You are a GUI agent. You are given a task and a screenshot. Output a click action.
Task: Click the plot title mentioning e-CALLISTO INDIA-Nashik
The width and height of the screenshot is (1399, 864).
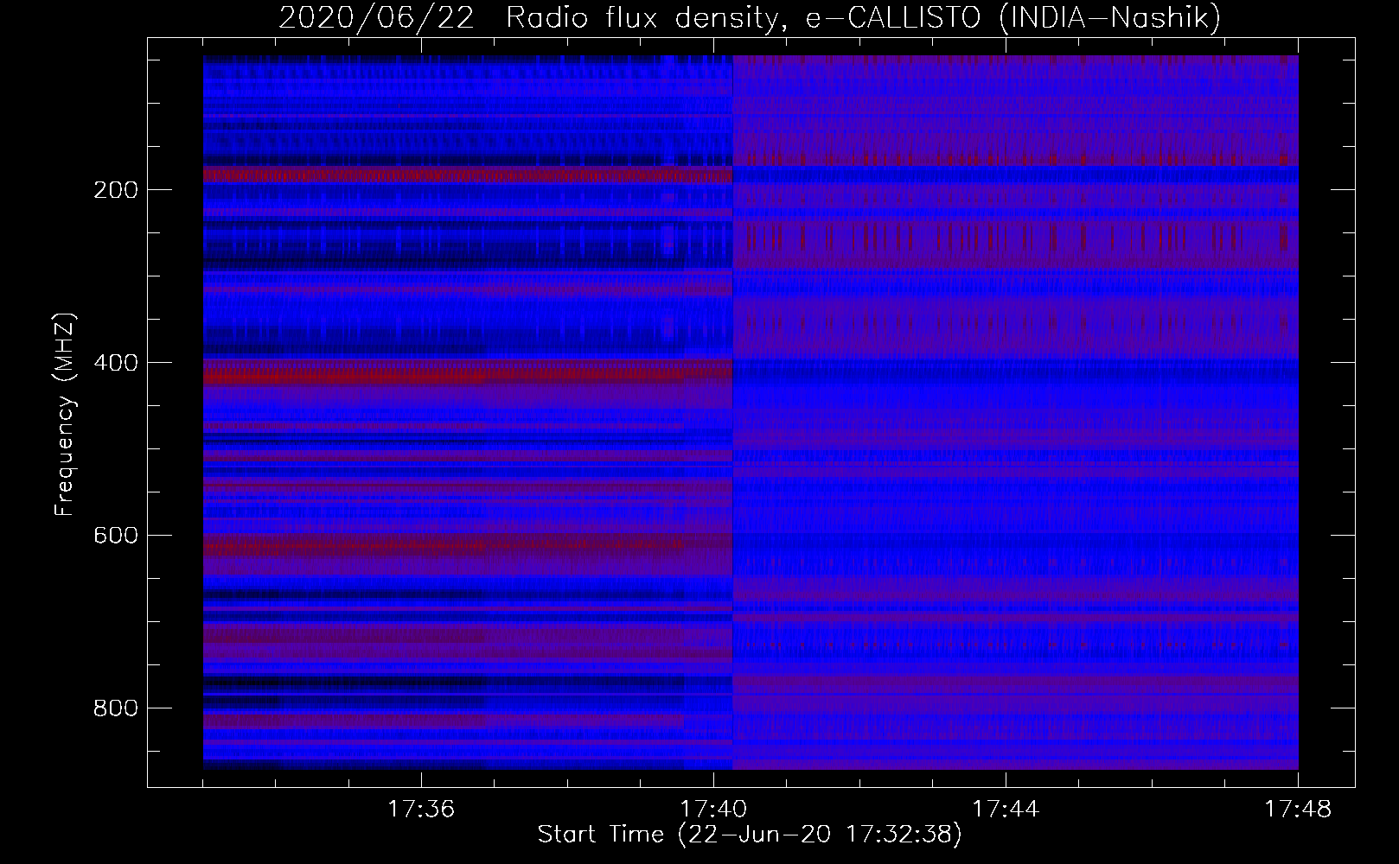coord(749,17)
